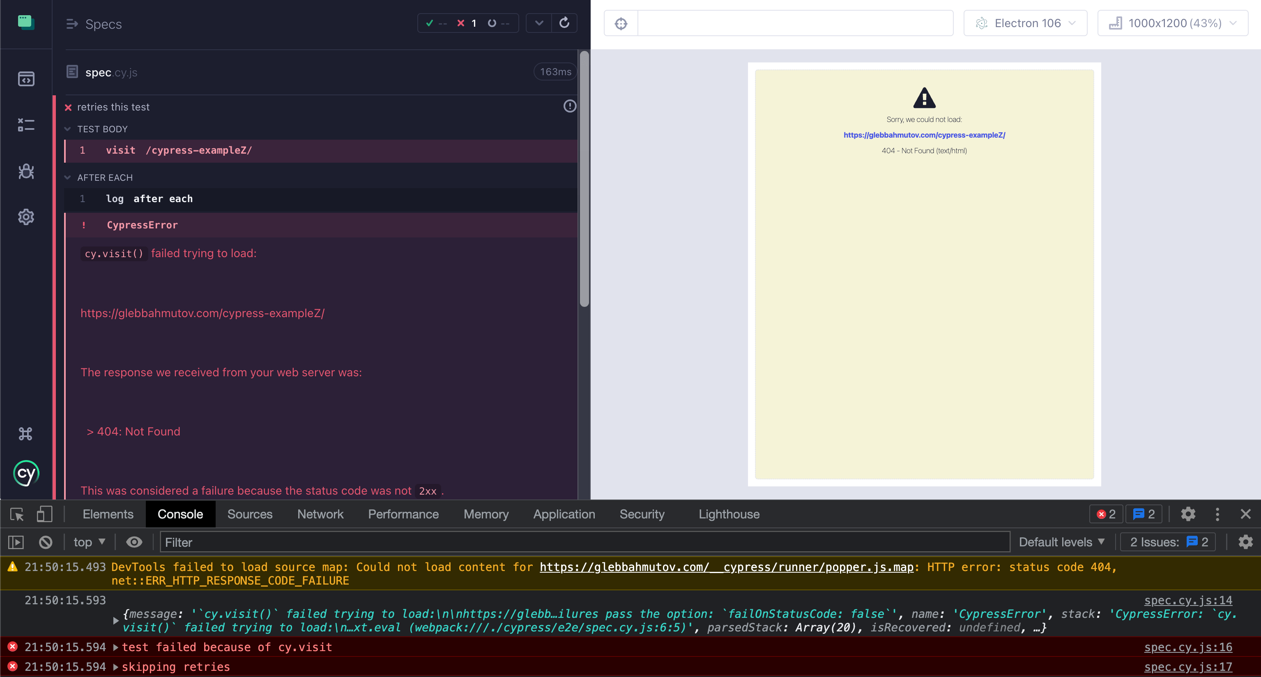The height and width of the screenshot is (677, 1261).
Task: Open the Settings gear in Cypress sidebar
Action: click(26, 217)
